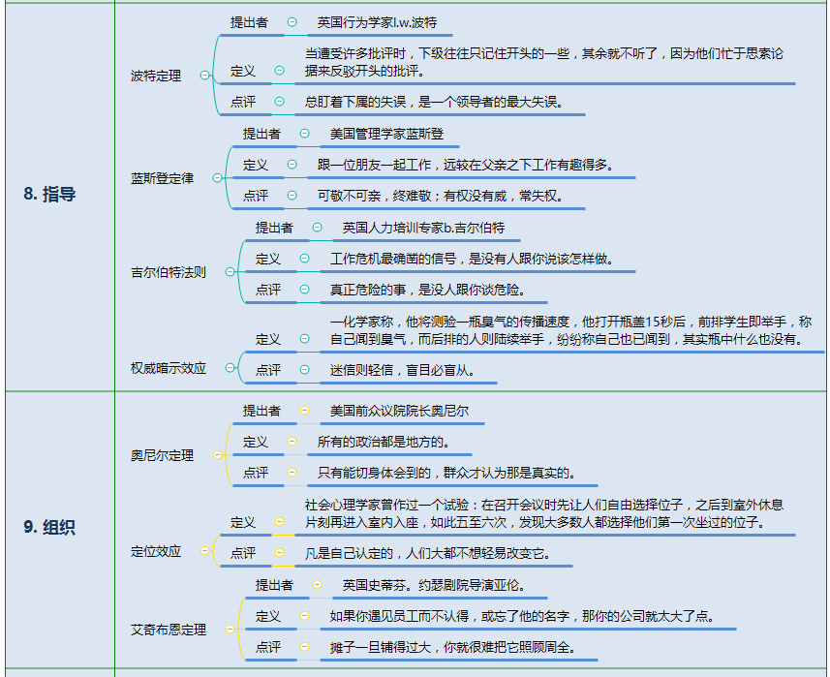Collapse the 权威暗示效应 branch

click(x=230, y=367)
